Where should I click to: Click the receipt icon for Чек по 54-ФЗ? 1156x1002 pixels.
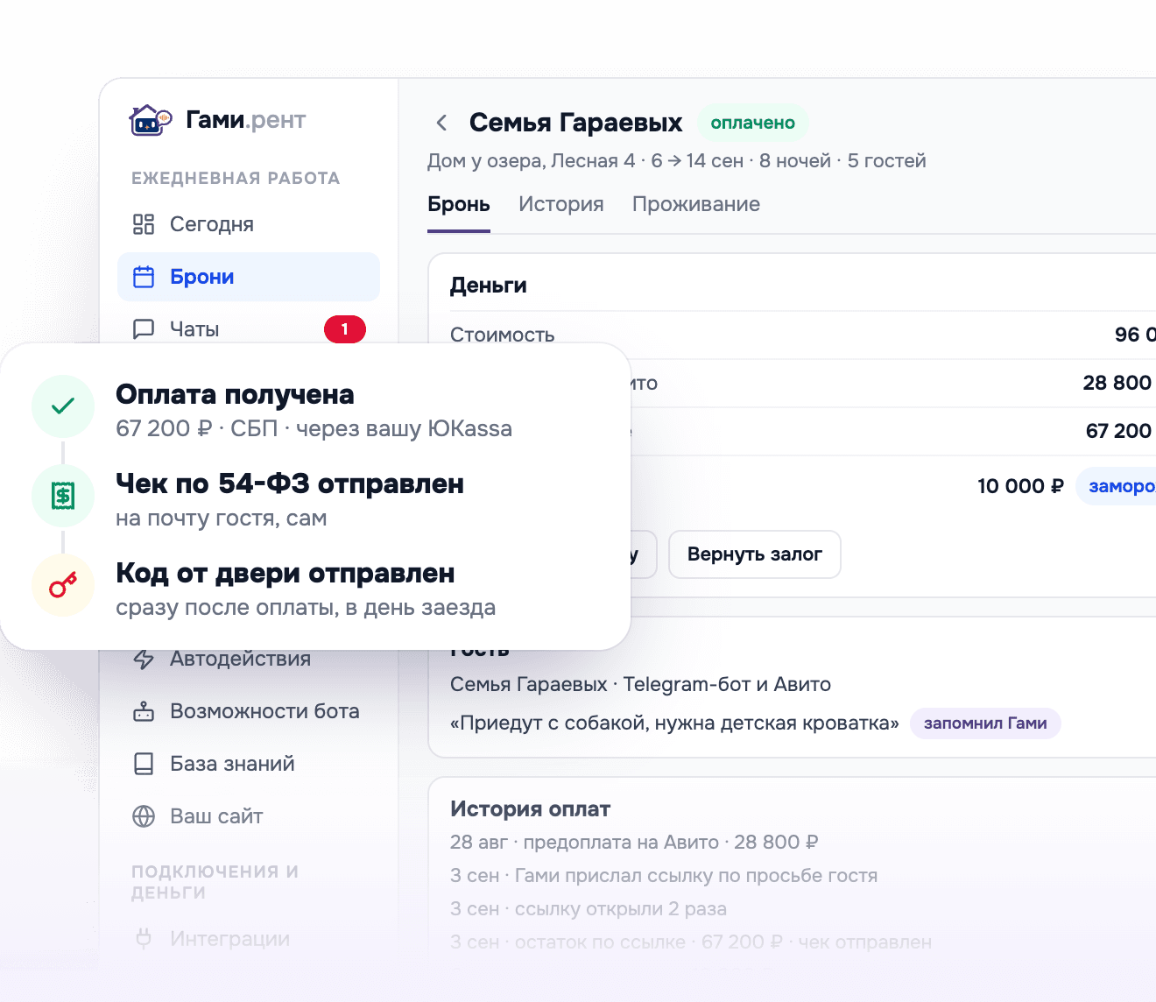click(63, 496)
